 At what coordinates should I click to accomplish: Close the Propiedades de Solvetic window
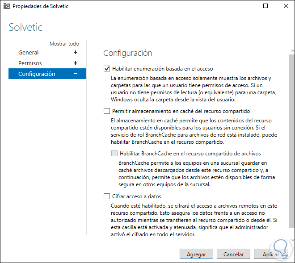tap(286, 6)
